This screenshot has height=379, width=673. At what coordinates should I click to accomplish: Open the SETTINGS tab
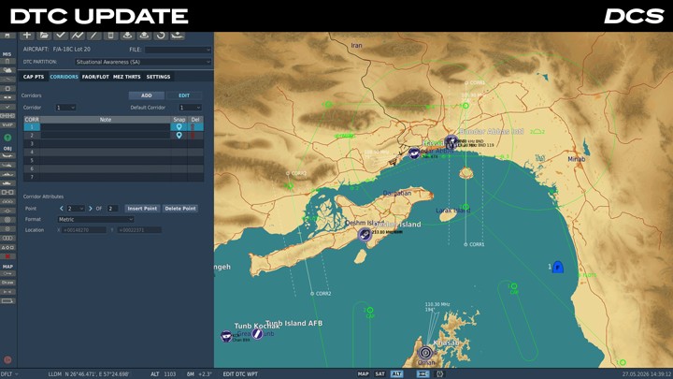158,77
